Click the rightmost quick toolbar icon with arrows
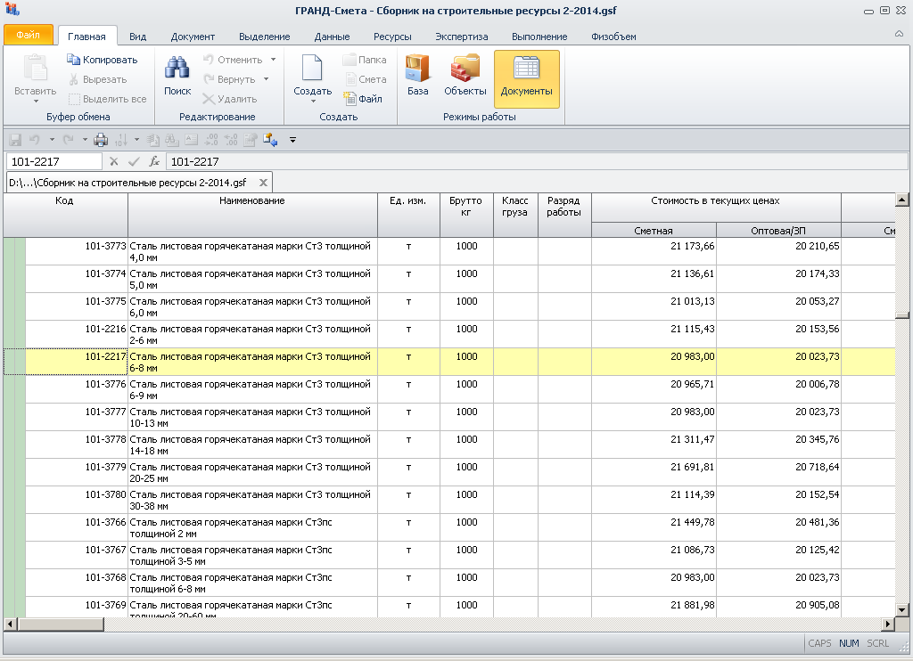The width and height of the screenshot is (913, 661). click(271, 140)
